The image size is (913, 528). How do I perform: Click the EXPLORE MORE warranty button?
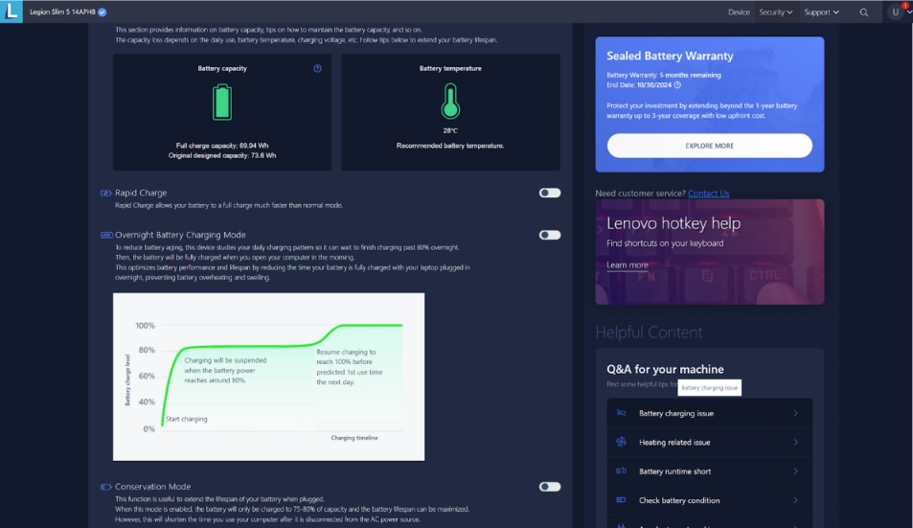[x=709, y=146]
